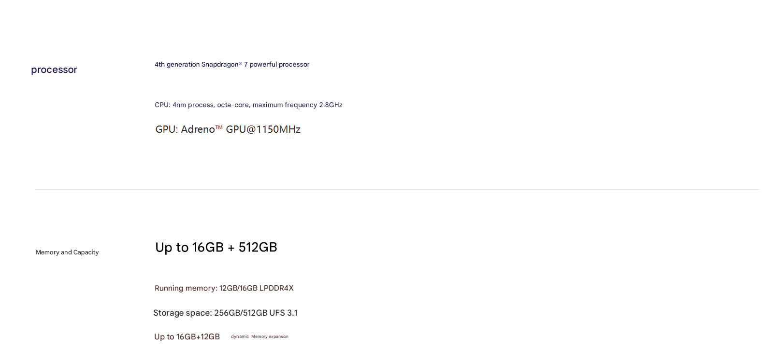
Task: Click the trademark symbol after Adreno
Action: click(219, 127)
